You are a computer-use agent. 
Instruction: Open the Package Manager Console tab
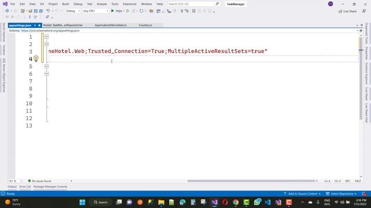50,187
